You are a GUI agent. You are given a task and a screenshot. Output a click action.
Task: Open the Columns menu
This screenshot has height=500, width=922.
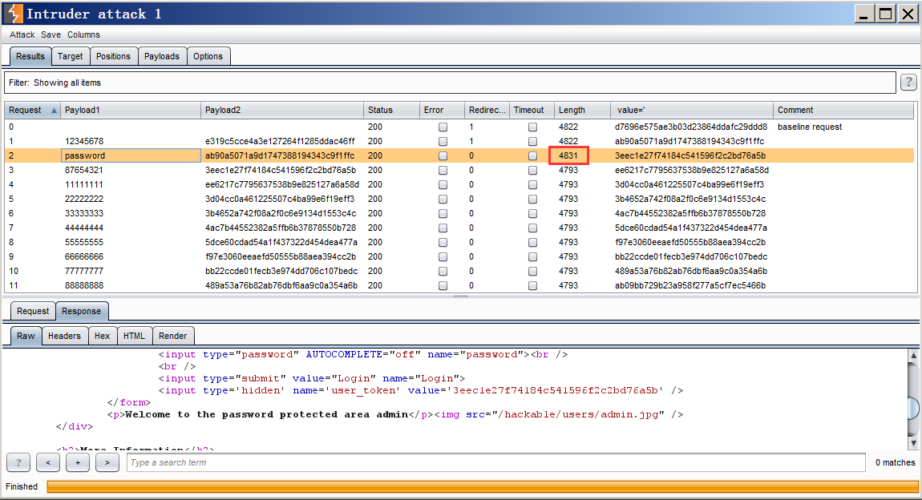click(x=83, y=34)
